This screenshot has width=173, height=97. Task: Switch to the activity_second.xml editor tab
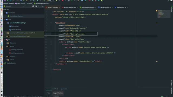[70, 8]
